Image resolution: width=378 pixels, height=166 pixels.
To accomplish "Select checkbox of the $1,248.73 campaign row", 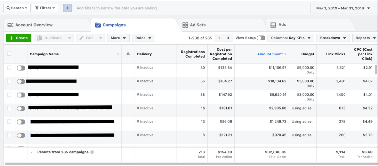I will point(9,121).
